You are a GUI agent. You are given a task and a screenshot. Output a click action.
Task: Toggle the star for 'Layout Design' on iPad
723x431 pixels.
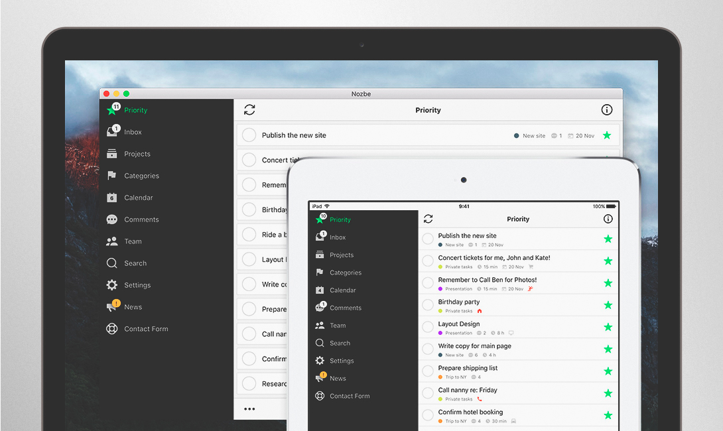tap(608, 327)
